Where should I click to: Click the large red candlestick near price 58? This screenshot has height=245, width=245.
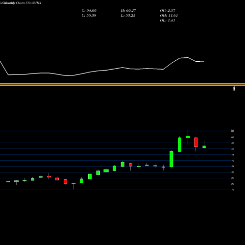tap(196, 142)
